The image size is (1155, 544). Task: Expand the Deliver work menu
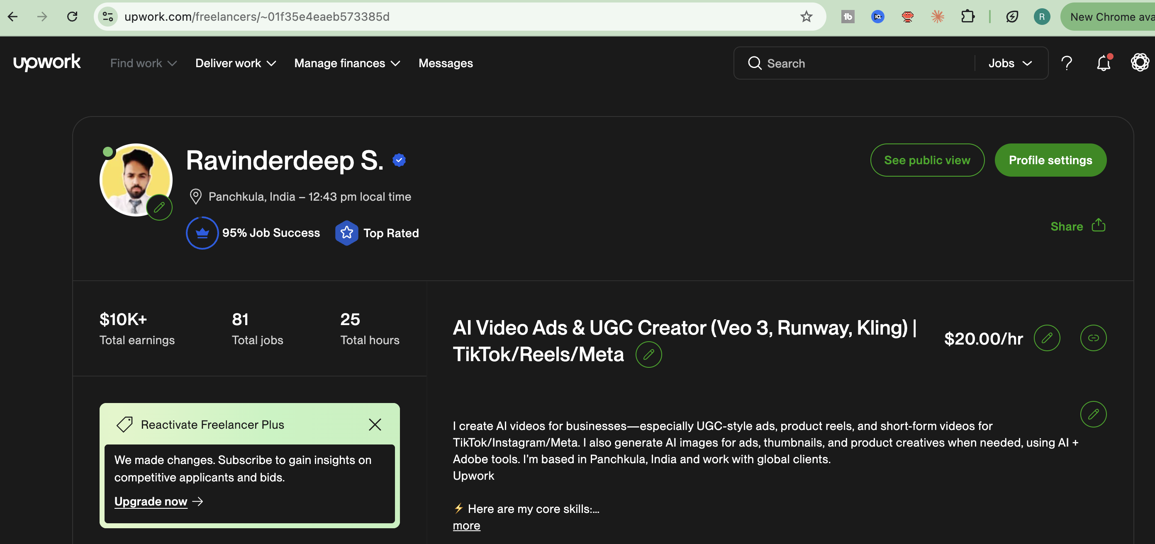[x=235, y=63]
